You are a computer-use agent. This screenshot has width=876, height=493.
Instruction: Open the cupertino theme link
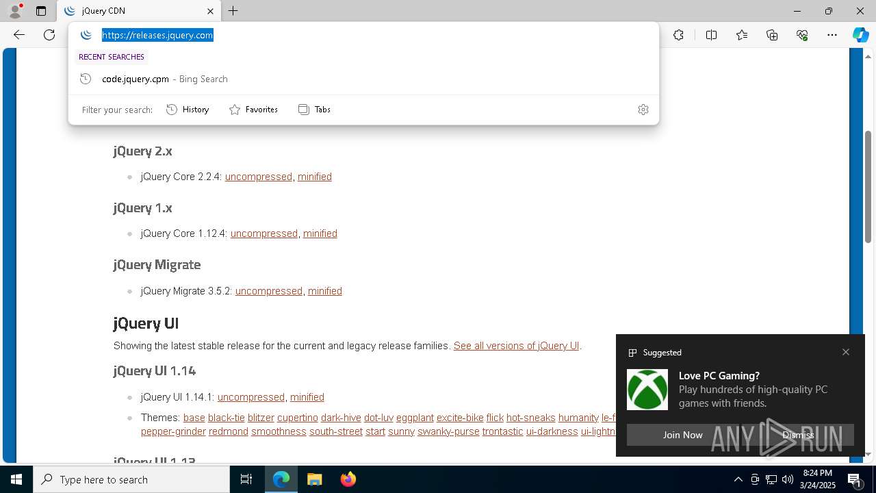click(x=298, y=418)
